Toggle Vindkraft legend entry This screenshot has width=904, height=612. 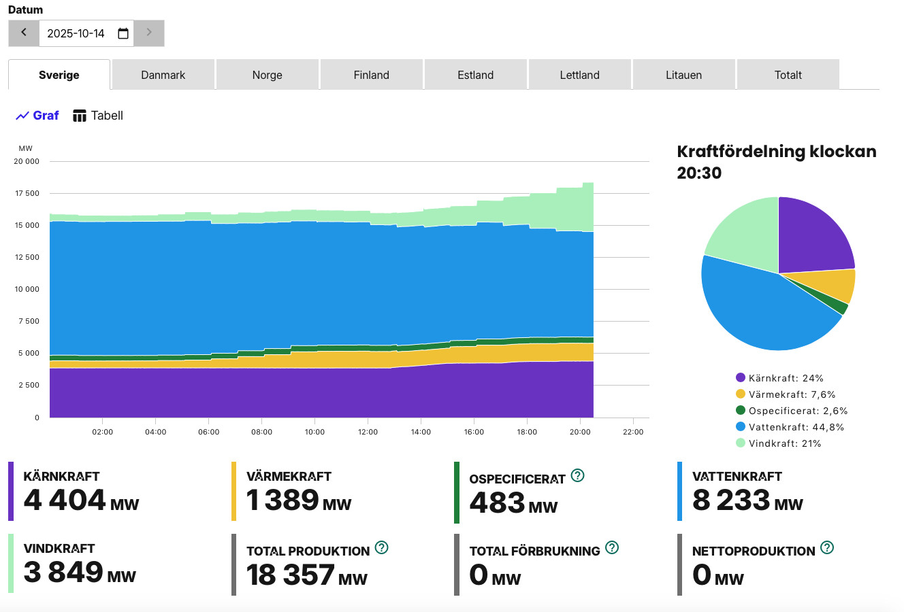coord(778,443)
